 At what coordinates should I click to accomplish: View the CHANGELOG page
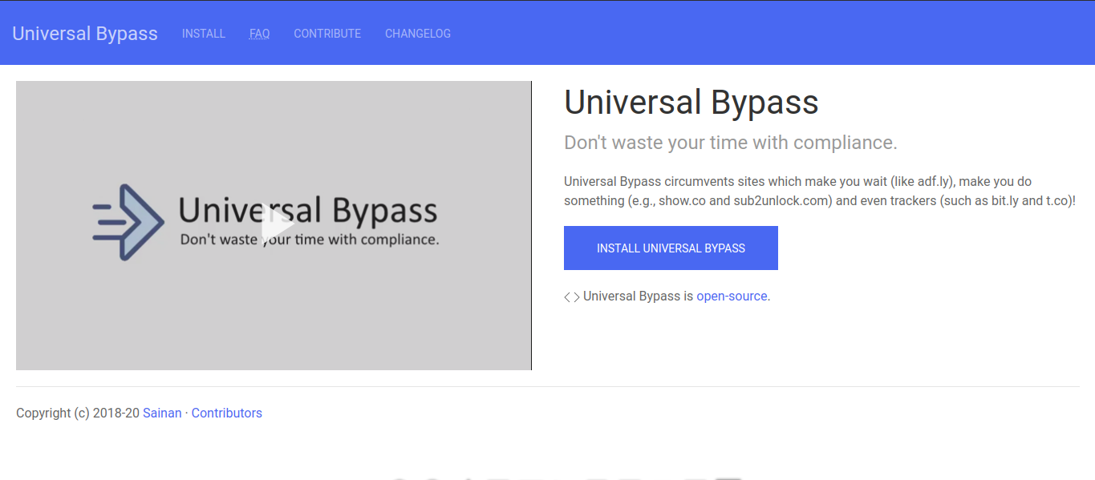pyautogui.click(x=418, y=34)
